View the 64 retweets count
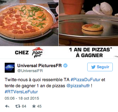Image resolution: width=118 pixels, height=112 pixels. [24, 106]
